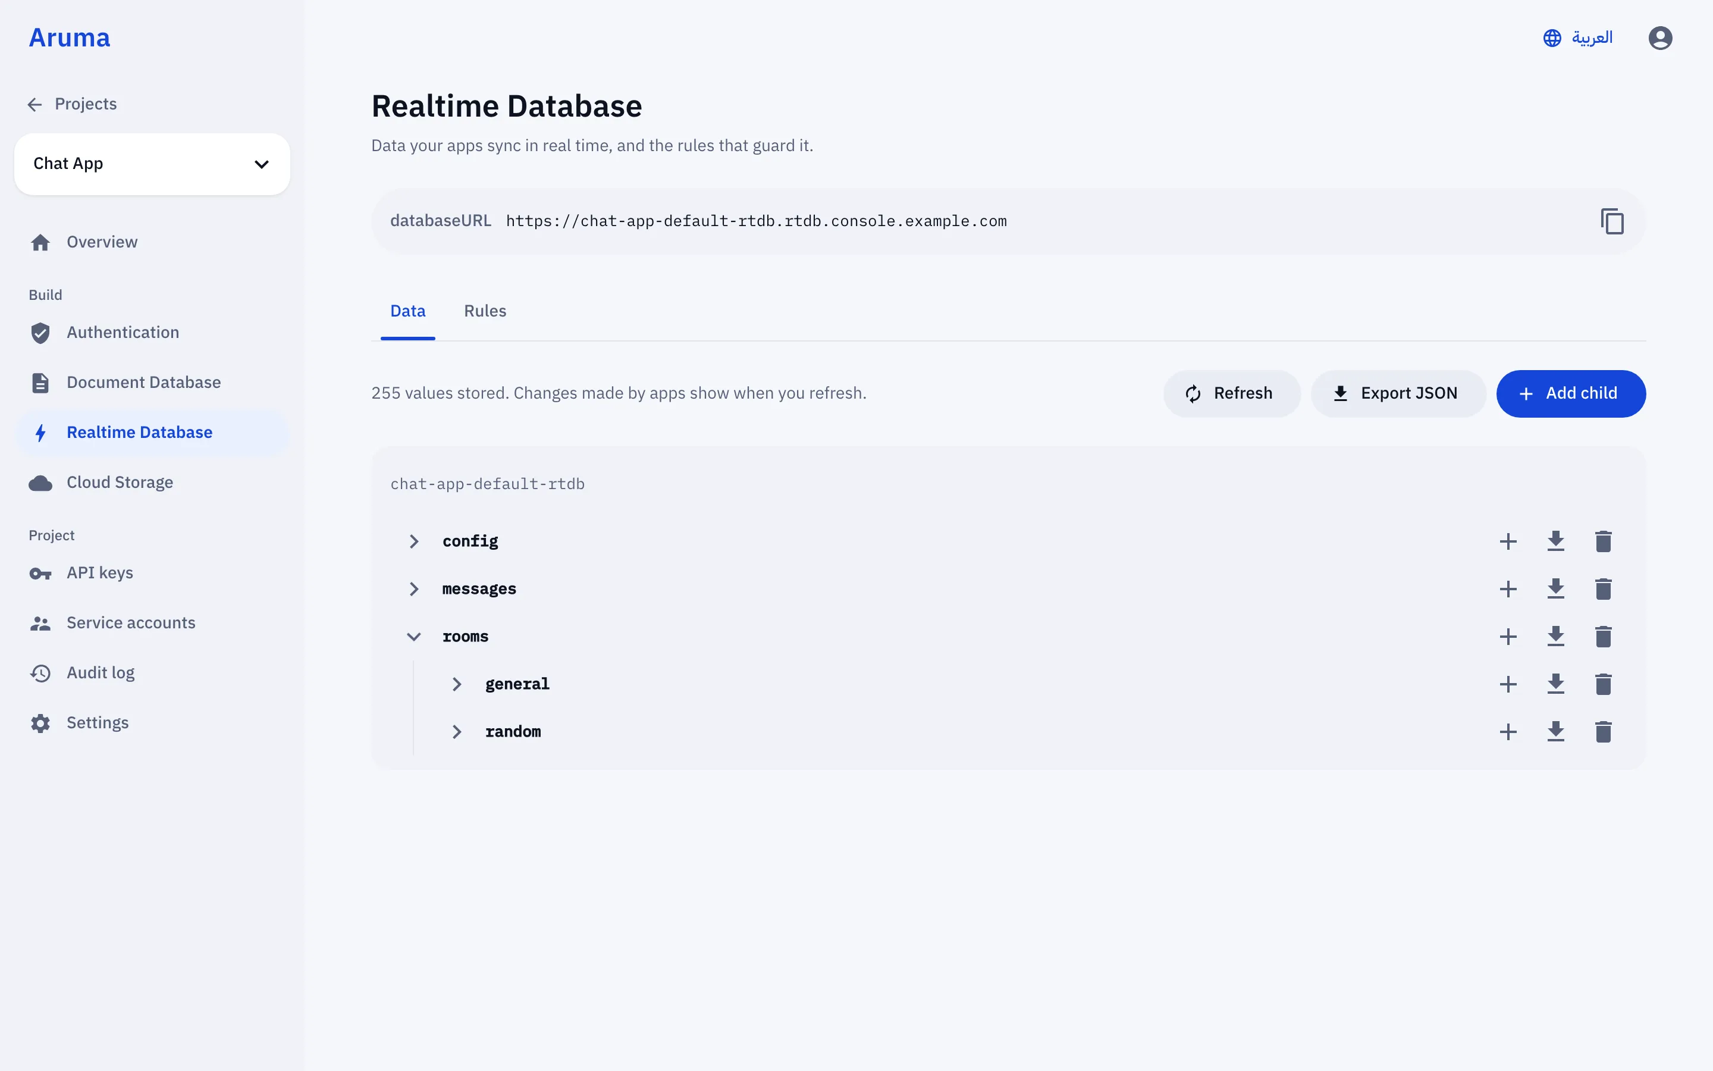Collapse the rooms tree node

[413, 636]
